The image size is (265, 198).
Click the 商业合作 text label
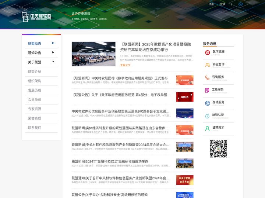click(x=219, y=64)
